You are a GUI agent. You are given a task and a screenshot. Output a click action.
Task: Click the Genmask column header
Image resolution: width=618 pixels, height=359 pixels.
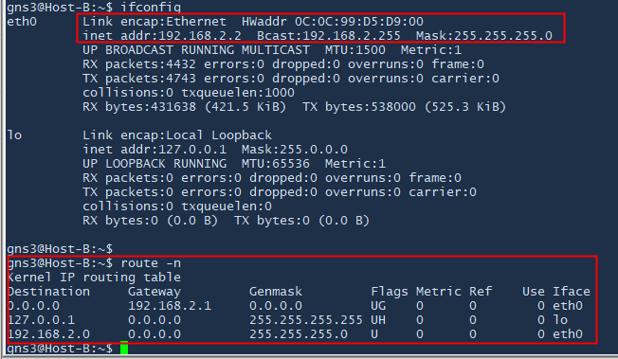point(276,292)
